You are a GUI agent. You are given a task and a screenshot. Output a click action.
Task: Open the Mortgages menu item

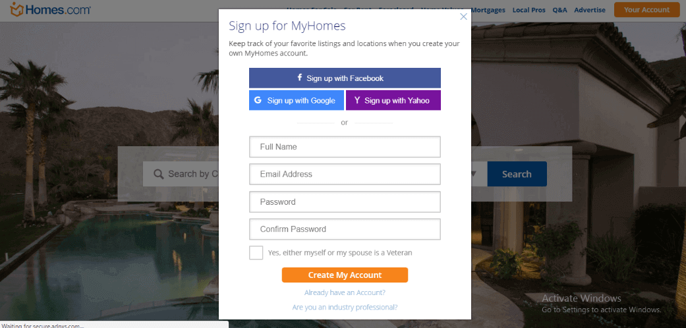488,10
